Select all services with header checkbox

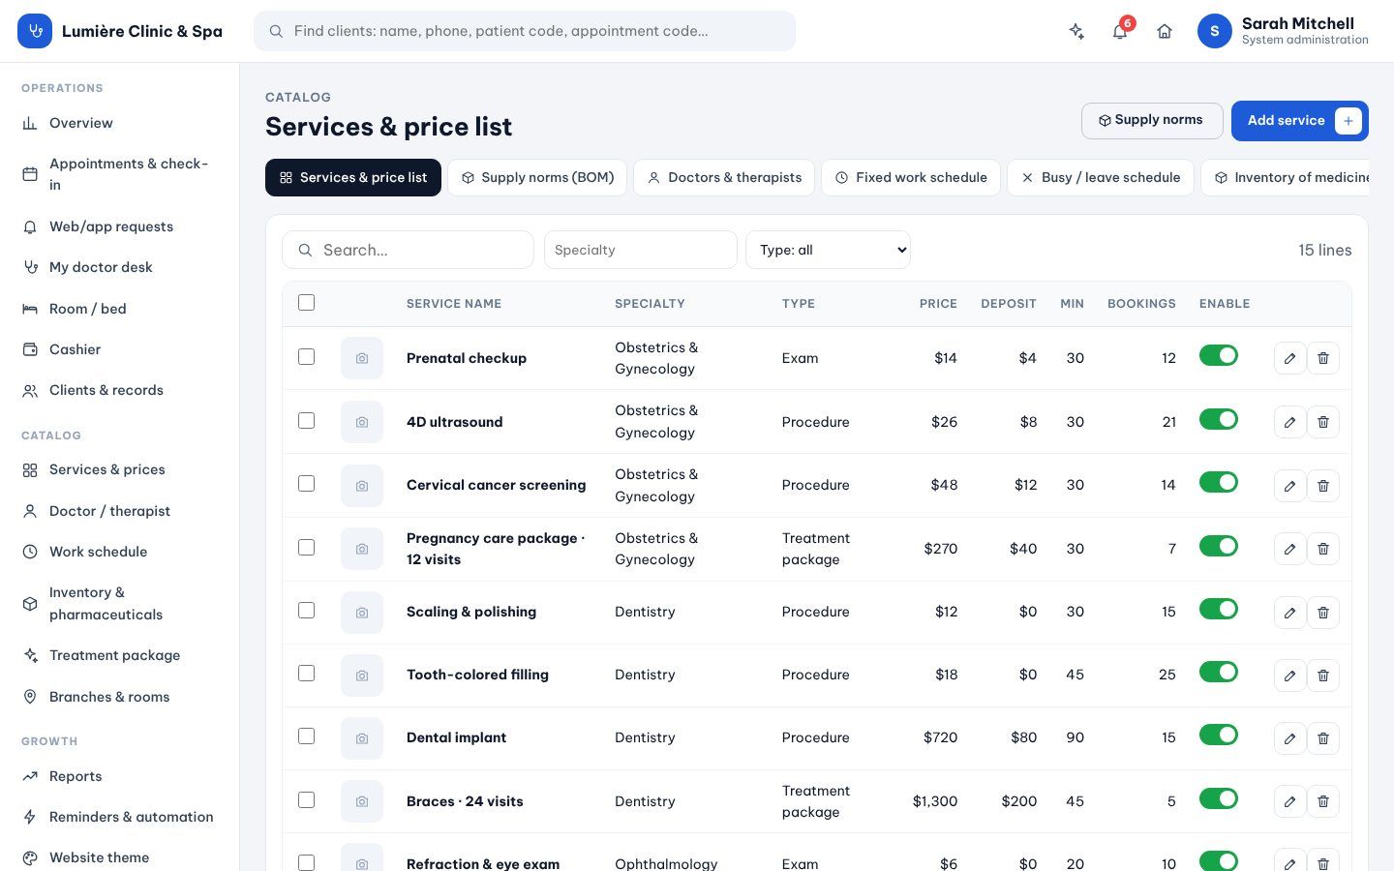coord(307,303)
